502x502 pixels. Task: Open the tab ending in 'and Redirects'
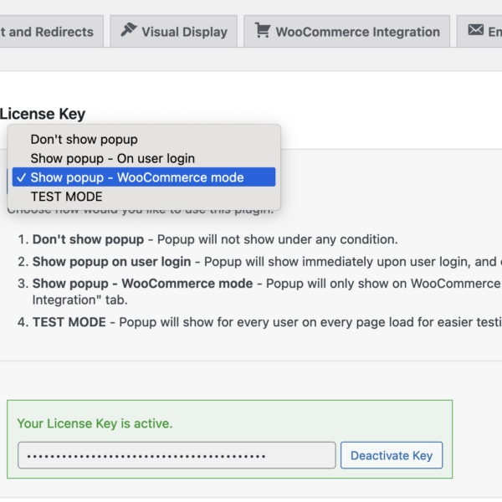[51, 32]
